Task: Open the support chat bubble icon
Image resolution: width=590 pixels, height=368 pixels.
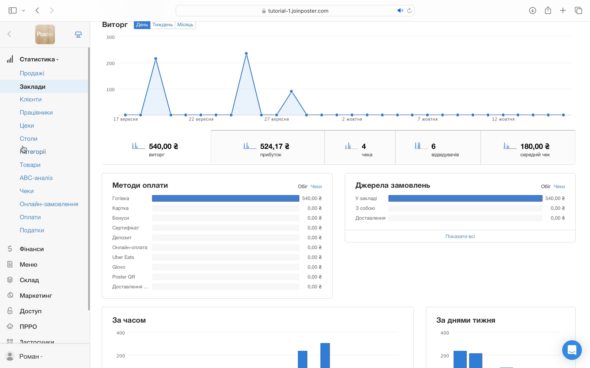Action: pyautogui.click(x=572, y=350)
